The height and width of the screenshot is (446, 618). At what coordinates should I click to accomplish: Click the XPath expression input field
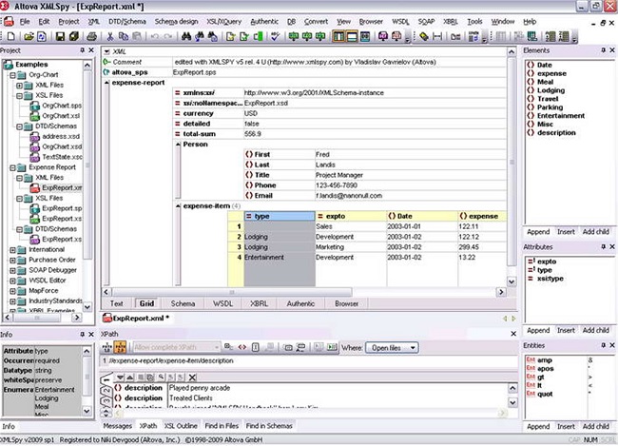[x=308, y=360]
